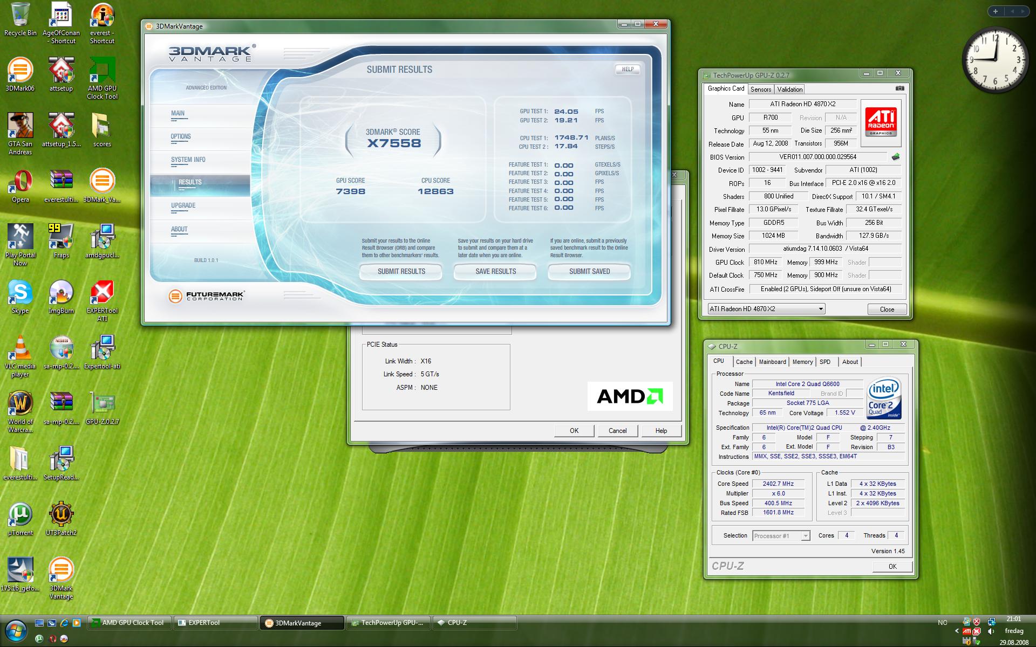This screenshot has height=647, width=1036.
Task: Switch to the Sensors tab in GPU-Z
Action: [x=760, y=90]
